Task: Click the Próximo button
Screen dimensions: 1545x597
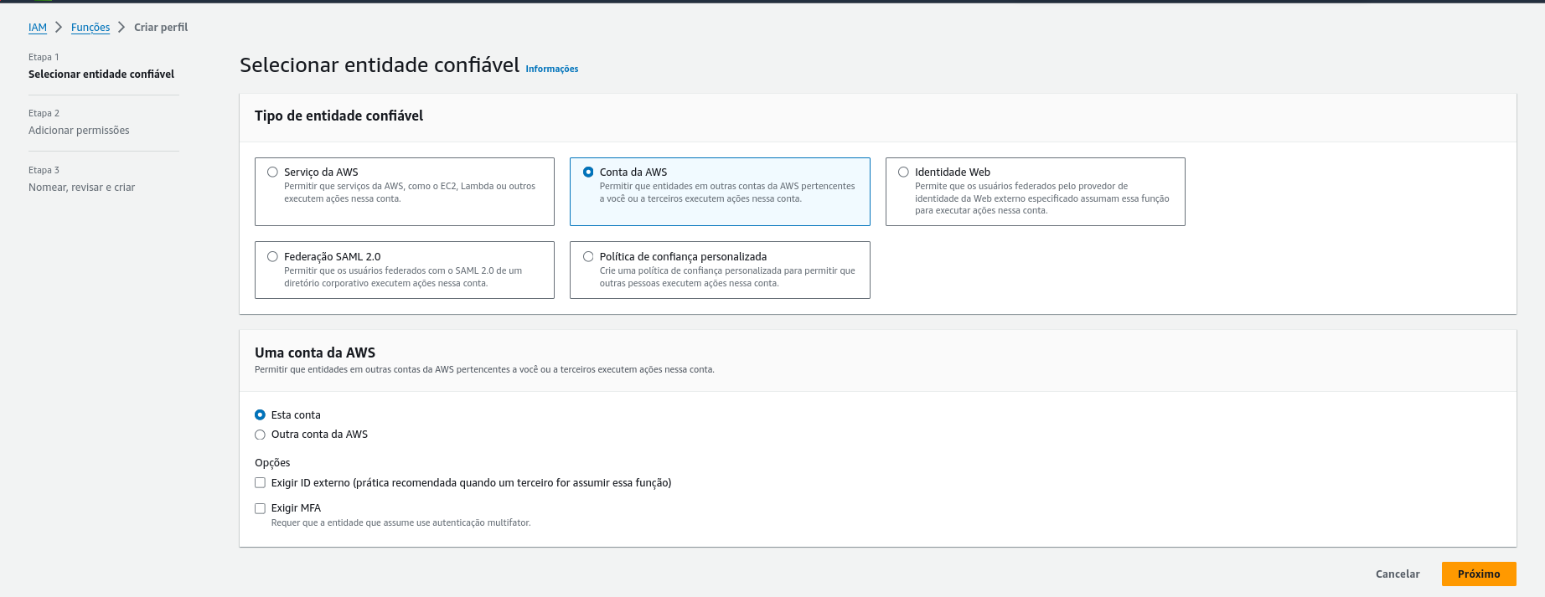Action: tap(1478, 574)
